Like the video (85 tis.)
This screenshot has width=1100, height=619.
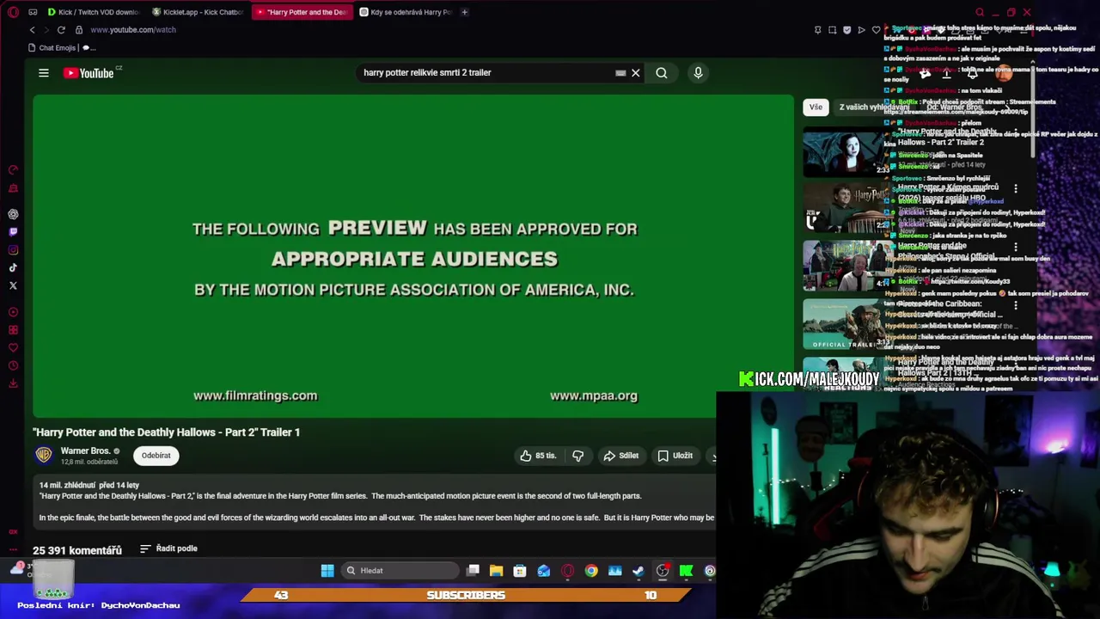pyautogui.click(x=538, y=456)
